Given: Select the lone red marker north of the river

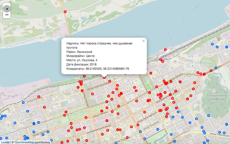Looking at the screenshot, I should pos(65,12).
